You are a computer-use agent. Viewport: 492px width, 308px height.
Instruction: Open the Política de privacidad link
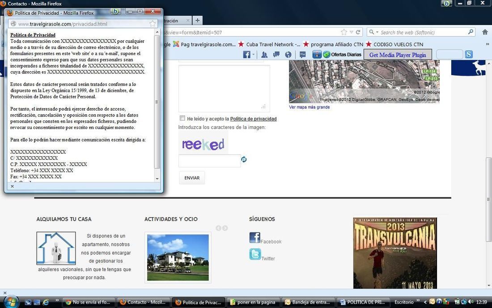(x=253, y=119)
